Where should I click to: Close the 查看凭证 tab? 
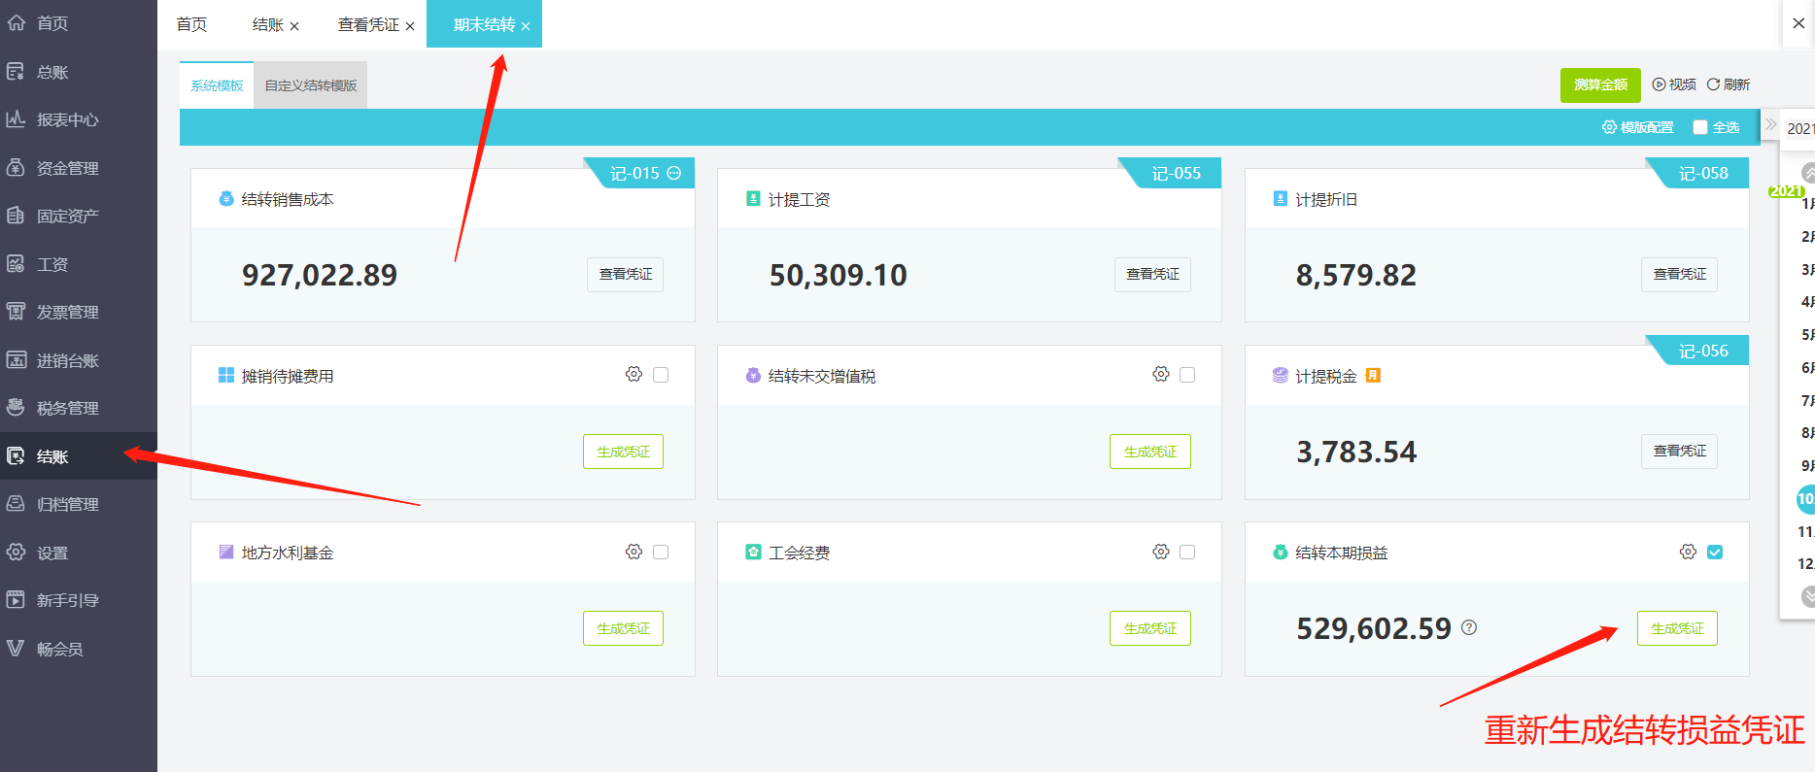point(410,26)
